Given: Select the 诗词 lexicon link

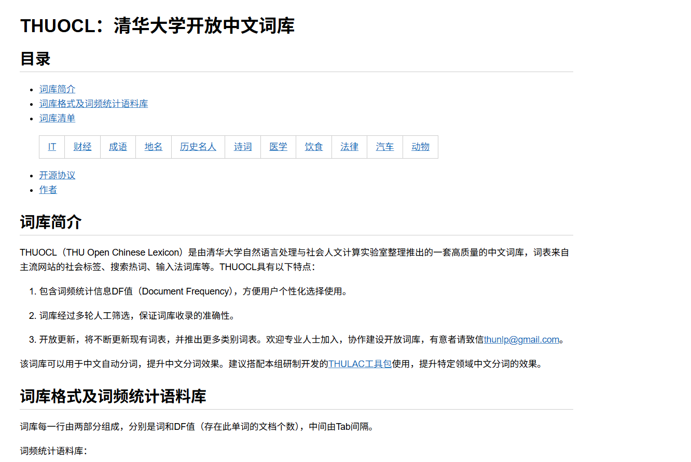Looking at the screenshot, I should 243,147.
